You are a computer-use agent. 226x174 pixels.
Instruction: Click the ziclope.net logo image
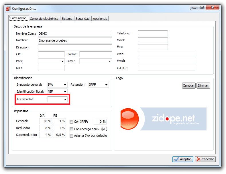163,119
